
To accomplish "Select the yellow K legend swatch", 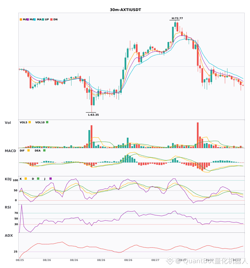I will point(26,179).
